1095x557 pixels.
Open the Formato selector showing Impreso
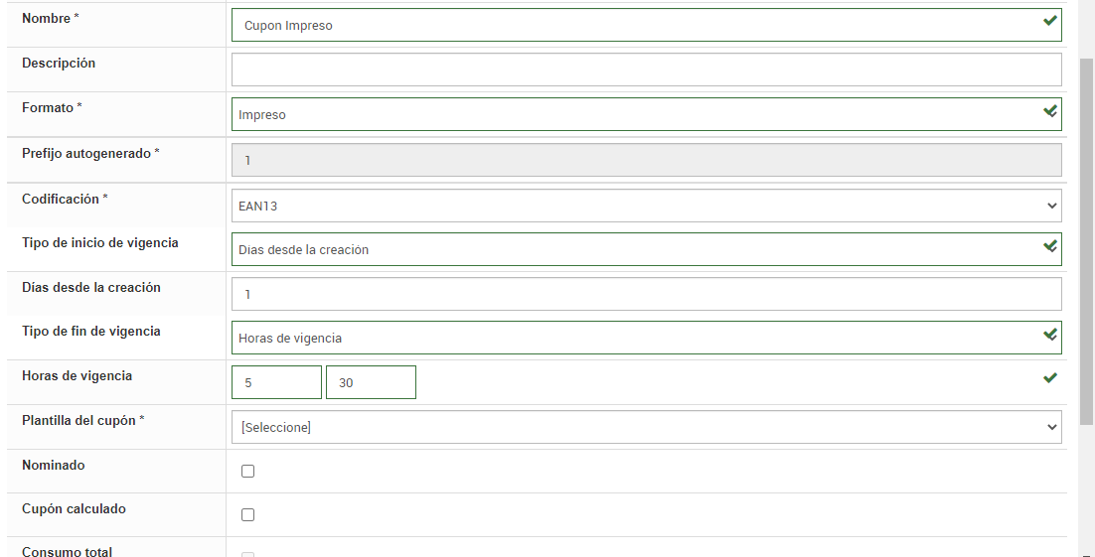click(x=636, y=114)
